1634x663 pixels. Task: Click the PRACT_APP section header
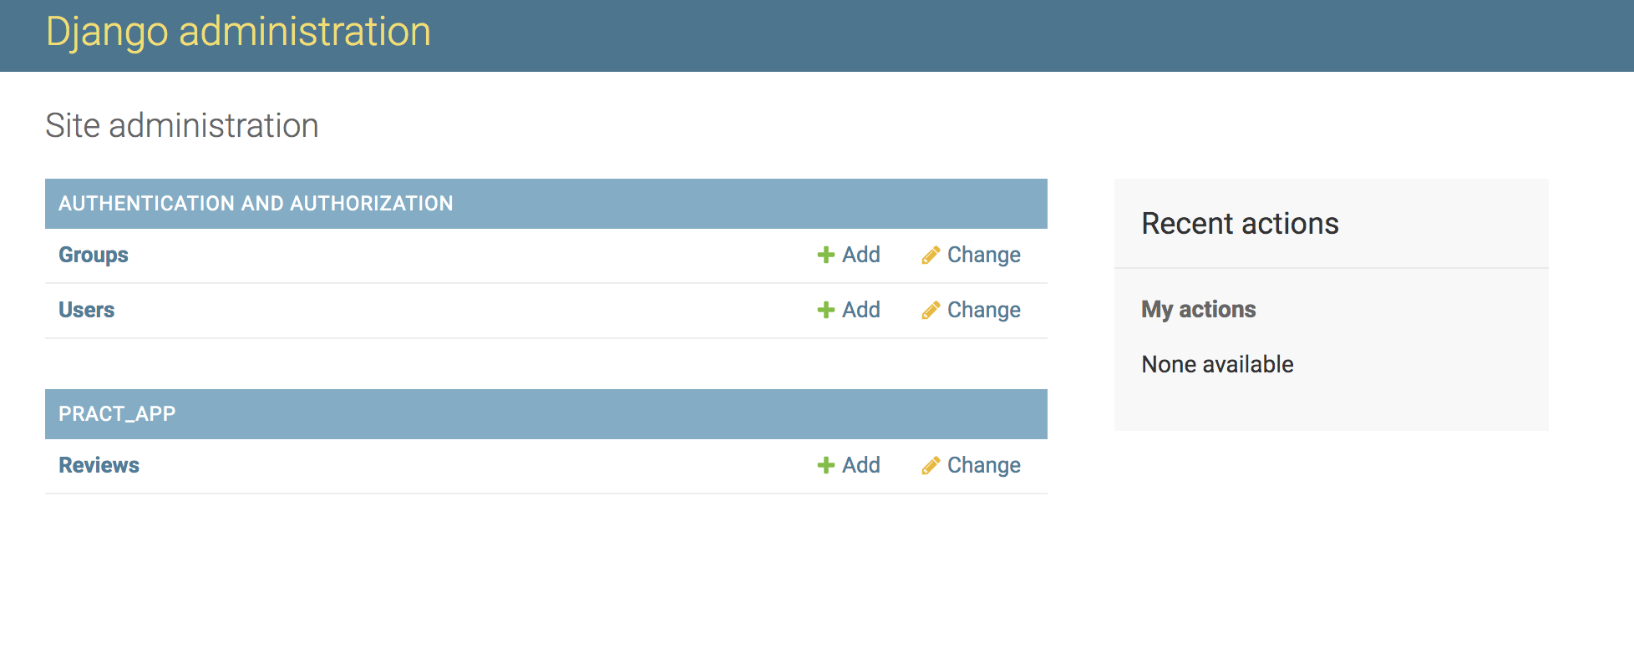pyautogui.click(x=117, y=414)
